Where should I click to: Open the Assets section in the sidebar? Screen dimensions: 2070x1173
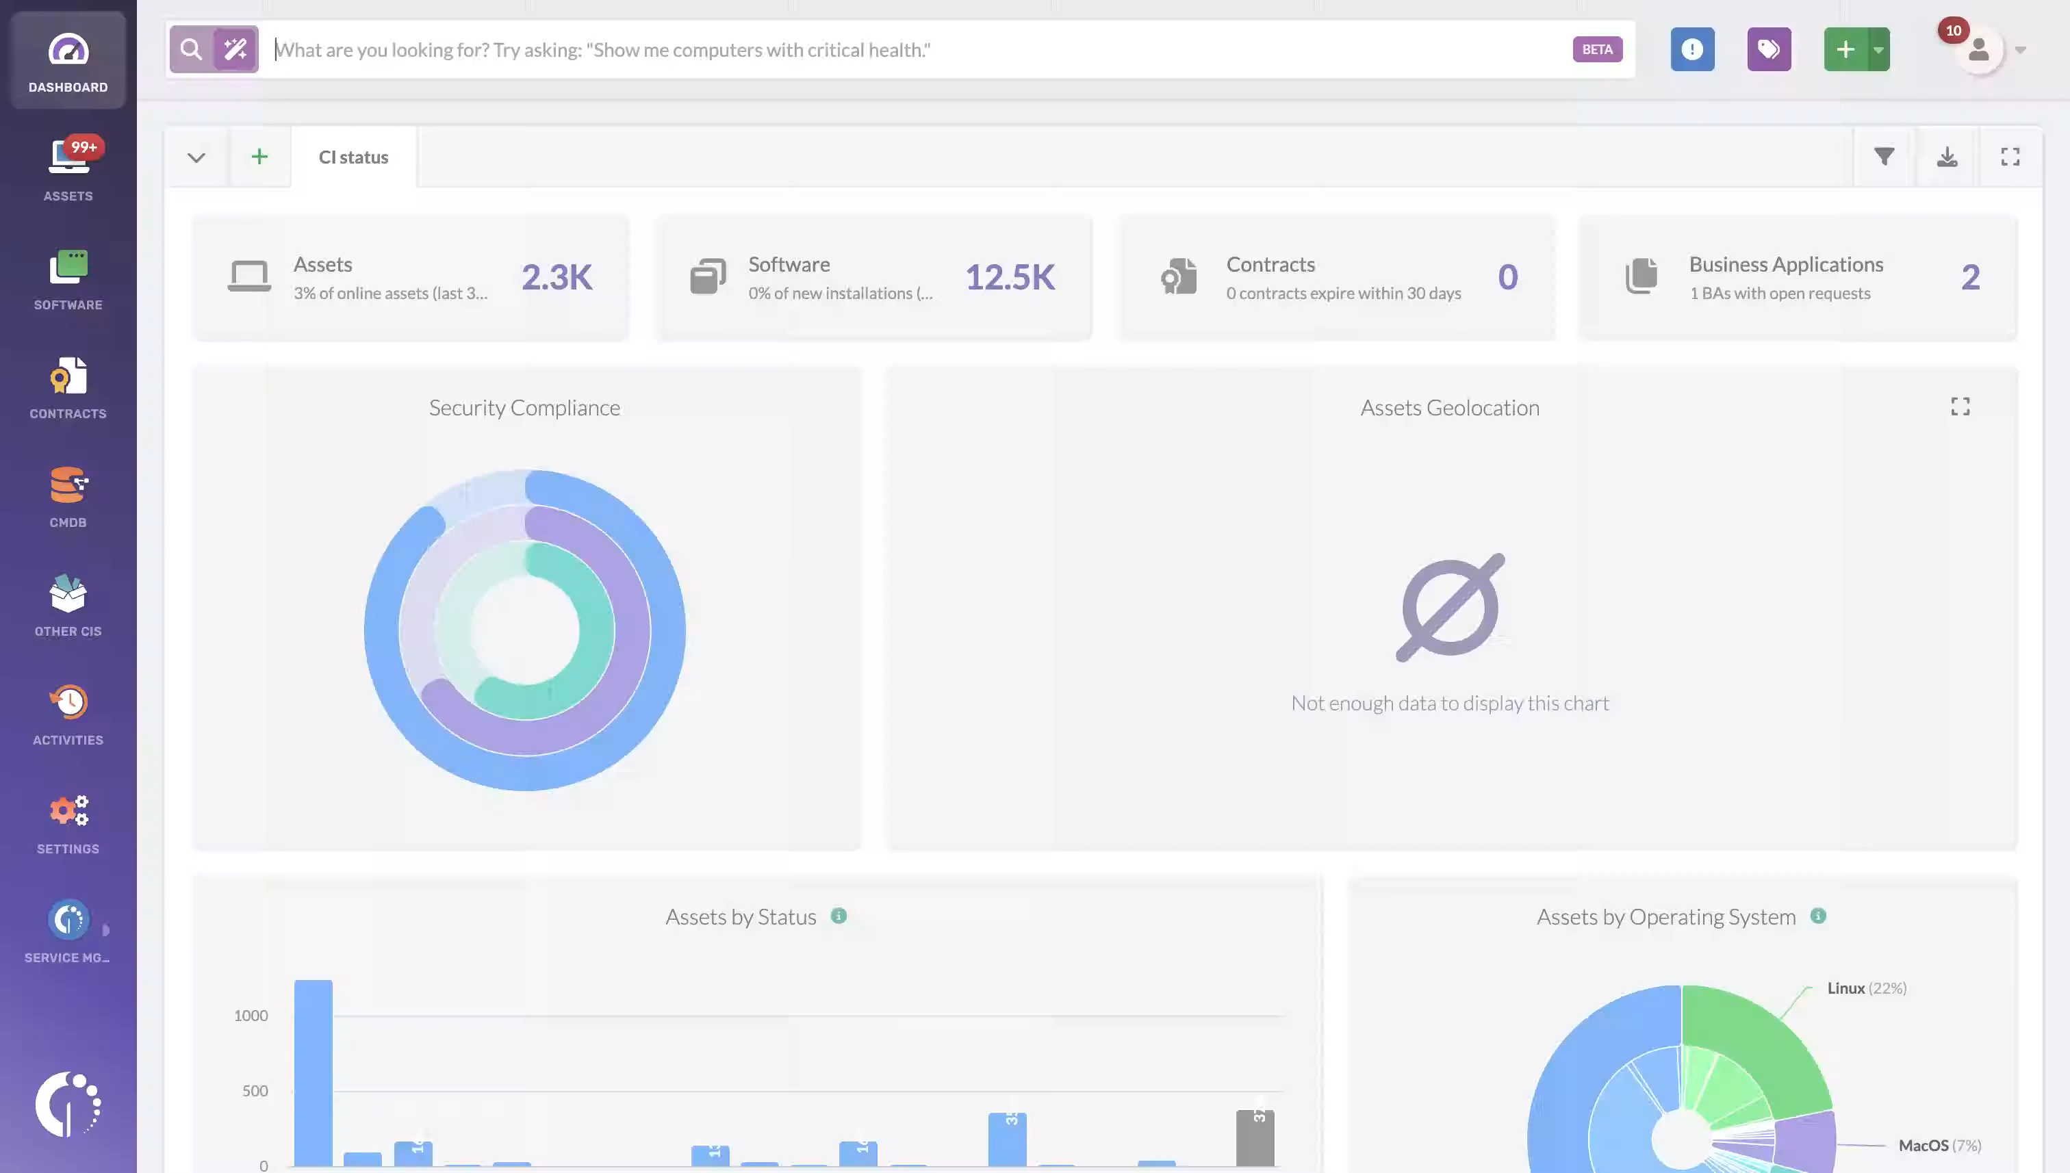click(68, 168)
